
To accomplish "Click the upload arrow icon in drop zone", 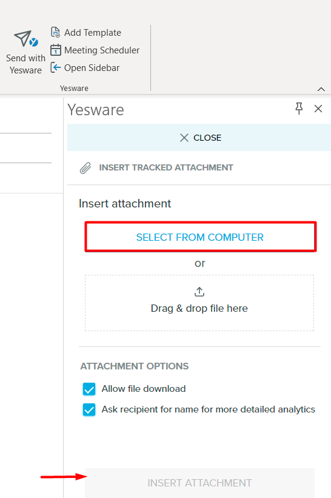I will point(199,292).
